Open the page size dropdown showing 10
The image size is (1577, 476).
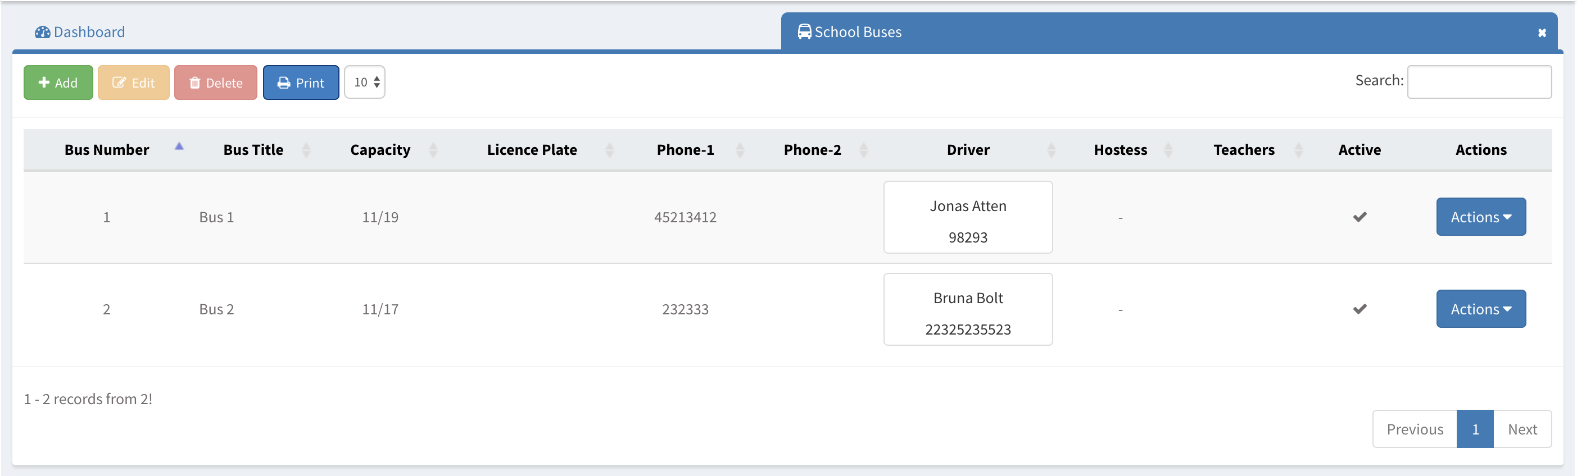click(x=365, y=82)
